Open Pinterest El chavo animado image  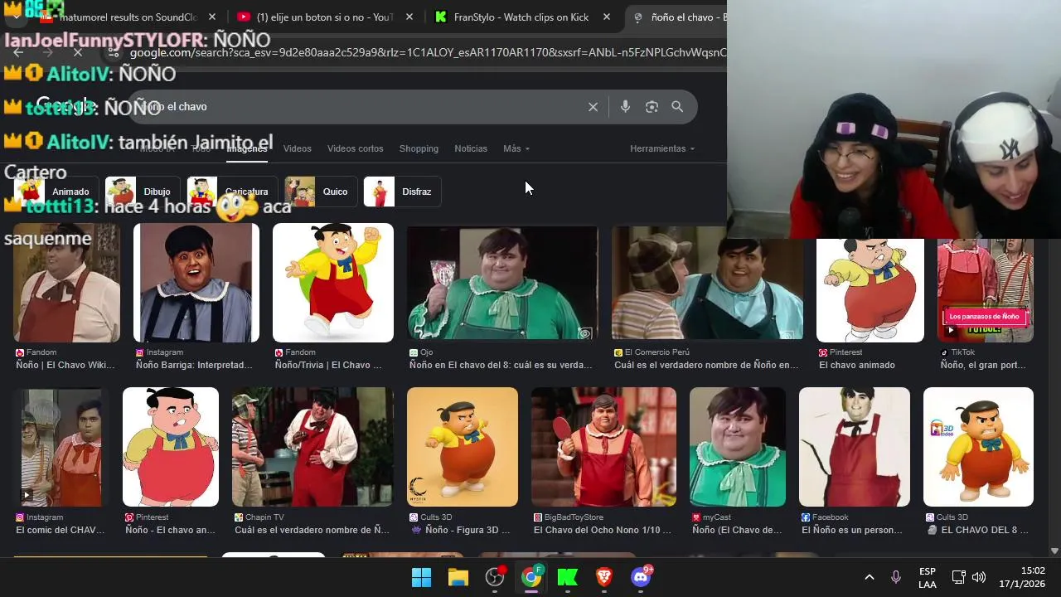[870, 290]
